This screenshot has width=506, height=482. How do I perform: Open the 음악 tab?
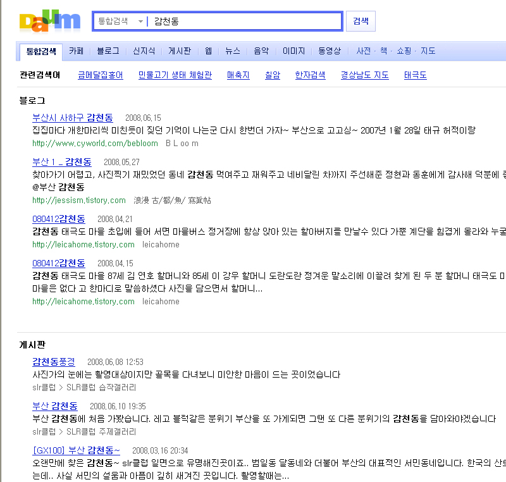[x=261, y=51]
